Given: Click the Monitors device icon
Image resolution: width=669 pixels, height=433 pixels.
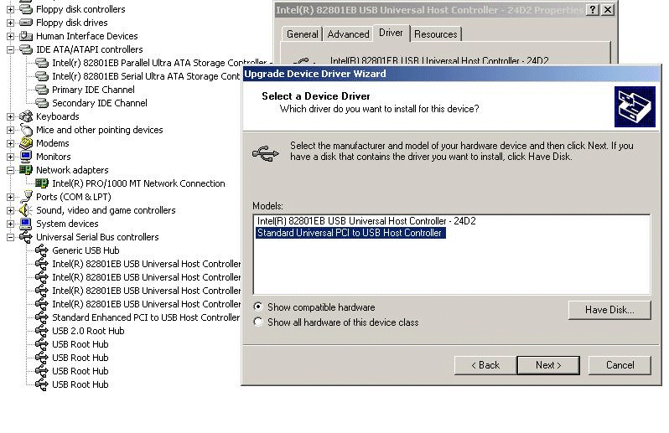Looking at the screenshot, I should pyautogui.click(x=25, y=157).
